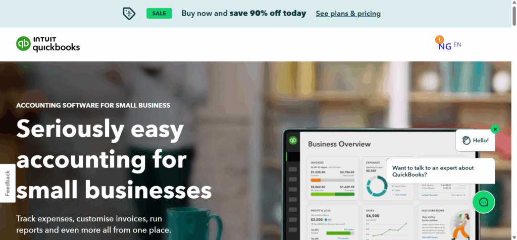The image size is (517, 240).
Task: Open the Feedback side tab
Action: [8, 184]
